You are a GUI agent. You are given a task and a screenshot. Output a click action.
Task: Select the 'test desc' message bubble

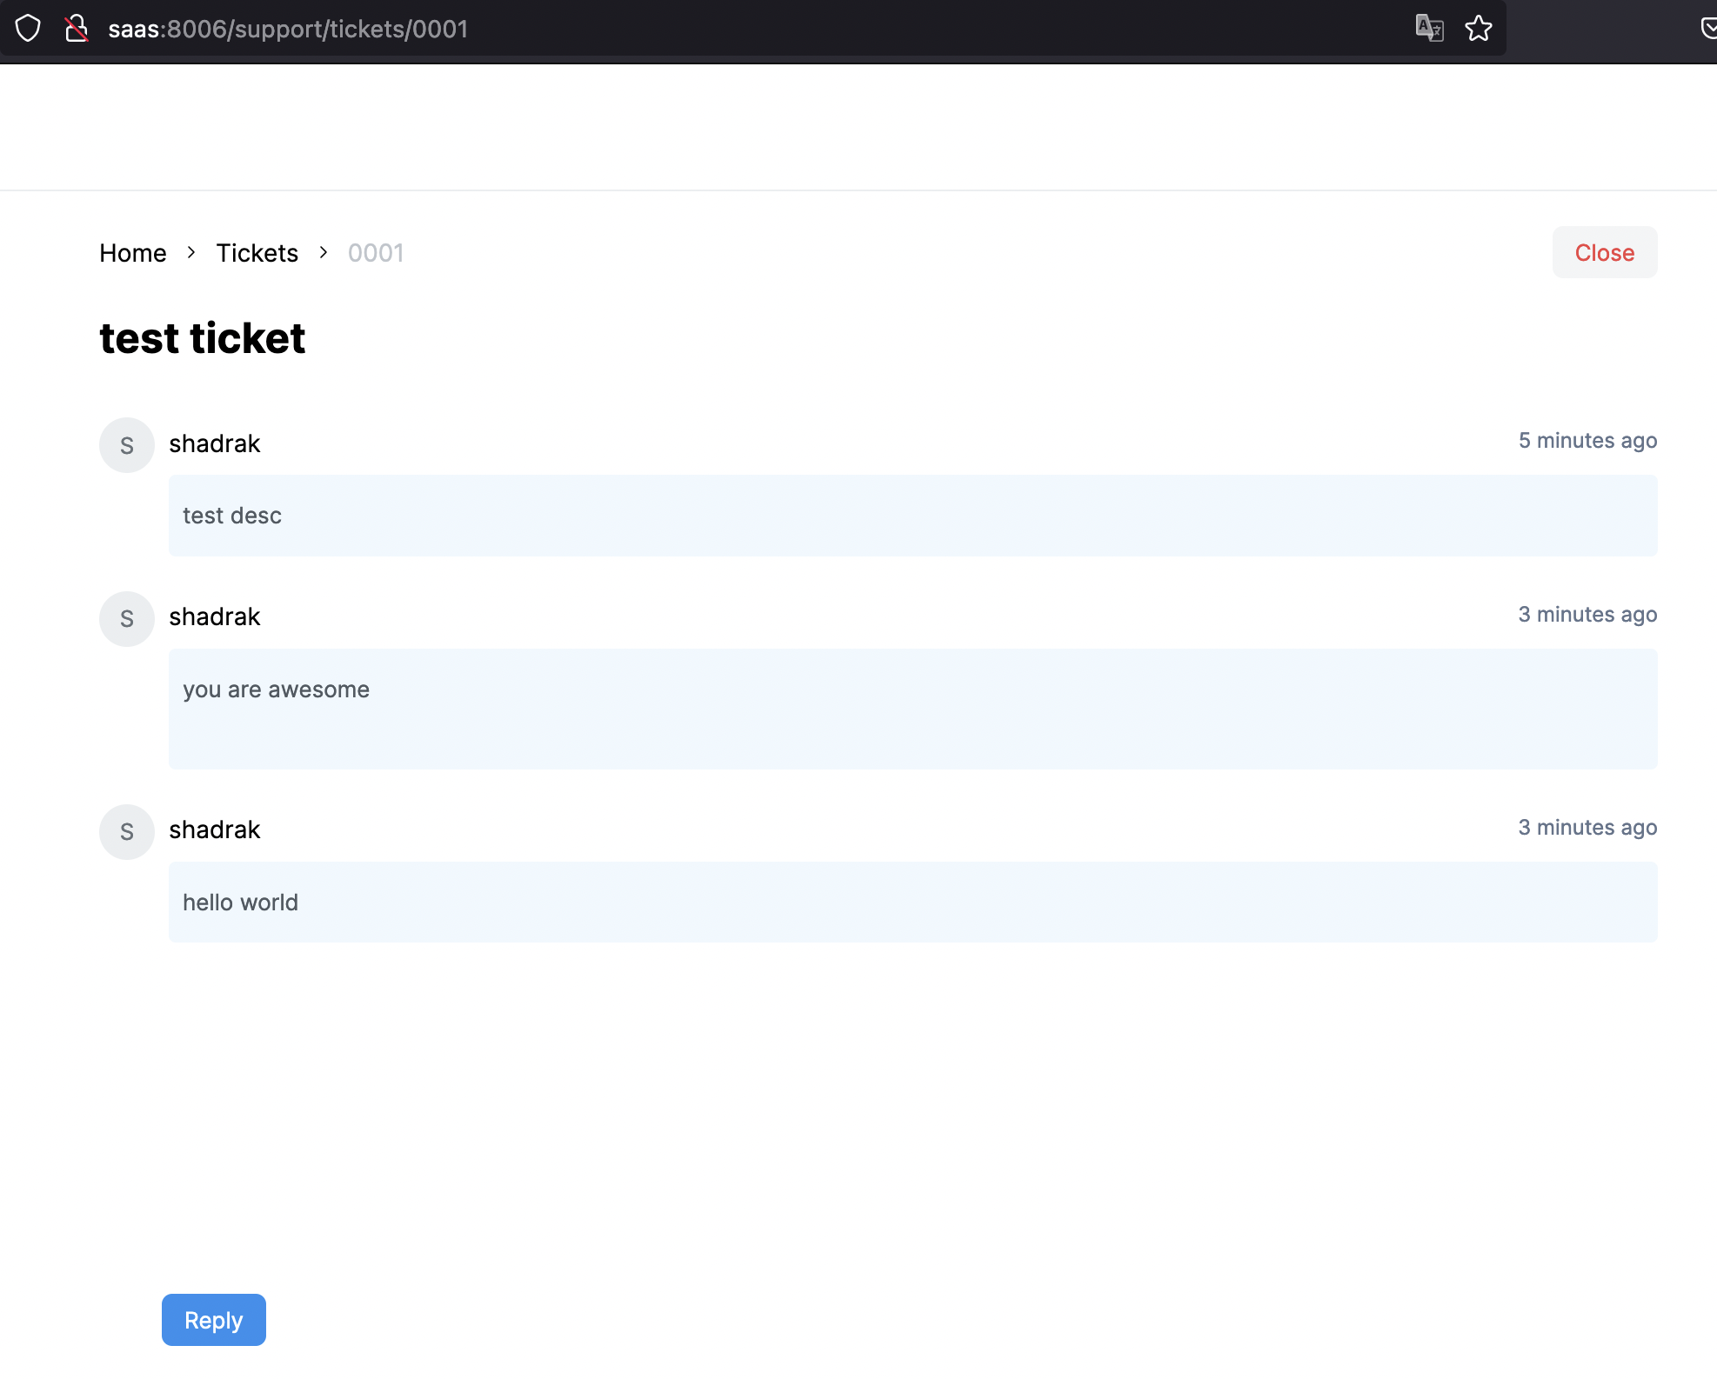pos(912,515)
